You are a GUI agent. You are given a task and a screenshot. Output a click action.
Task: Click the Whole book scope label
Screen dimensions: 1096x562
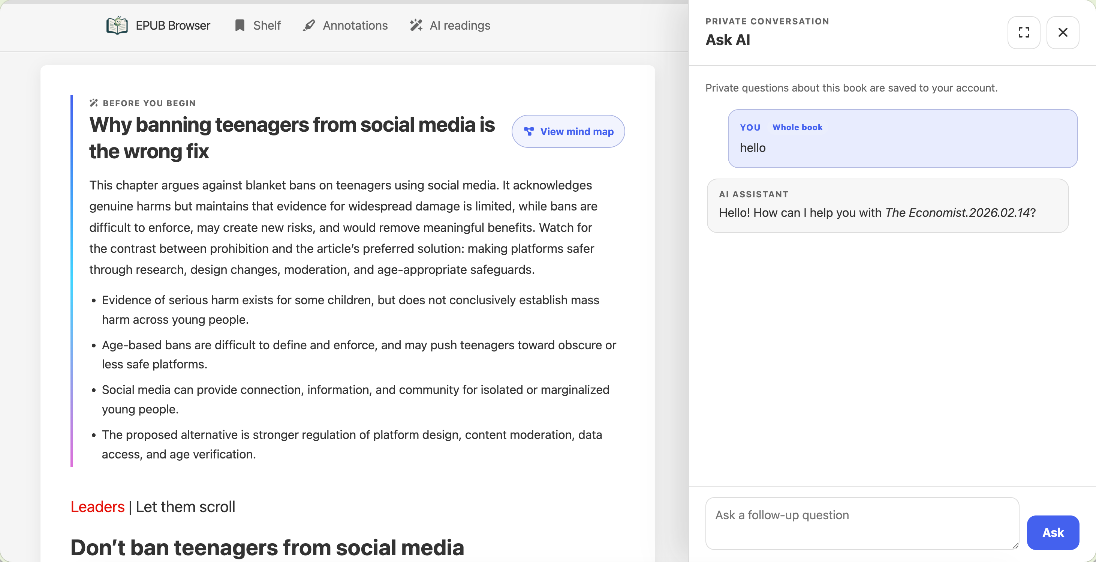(797, 127)
